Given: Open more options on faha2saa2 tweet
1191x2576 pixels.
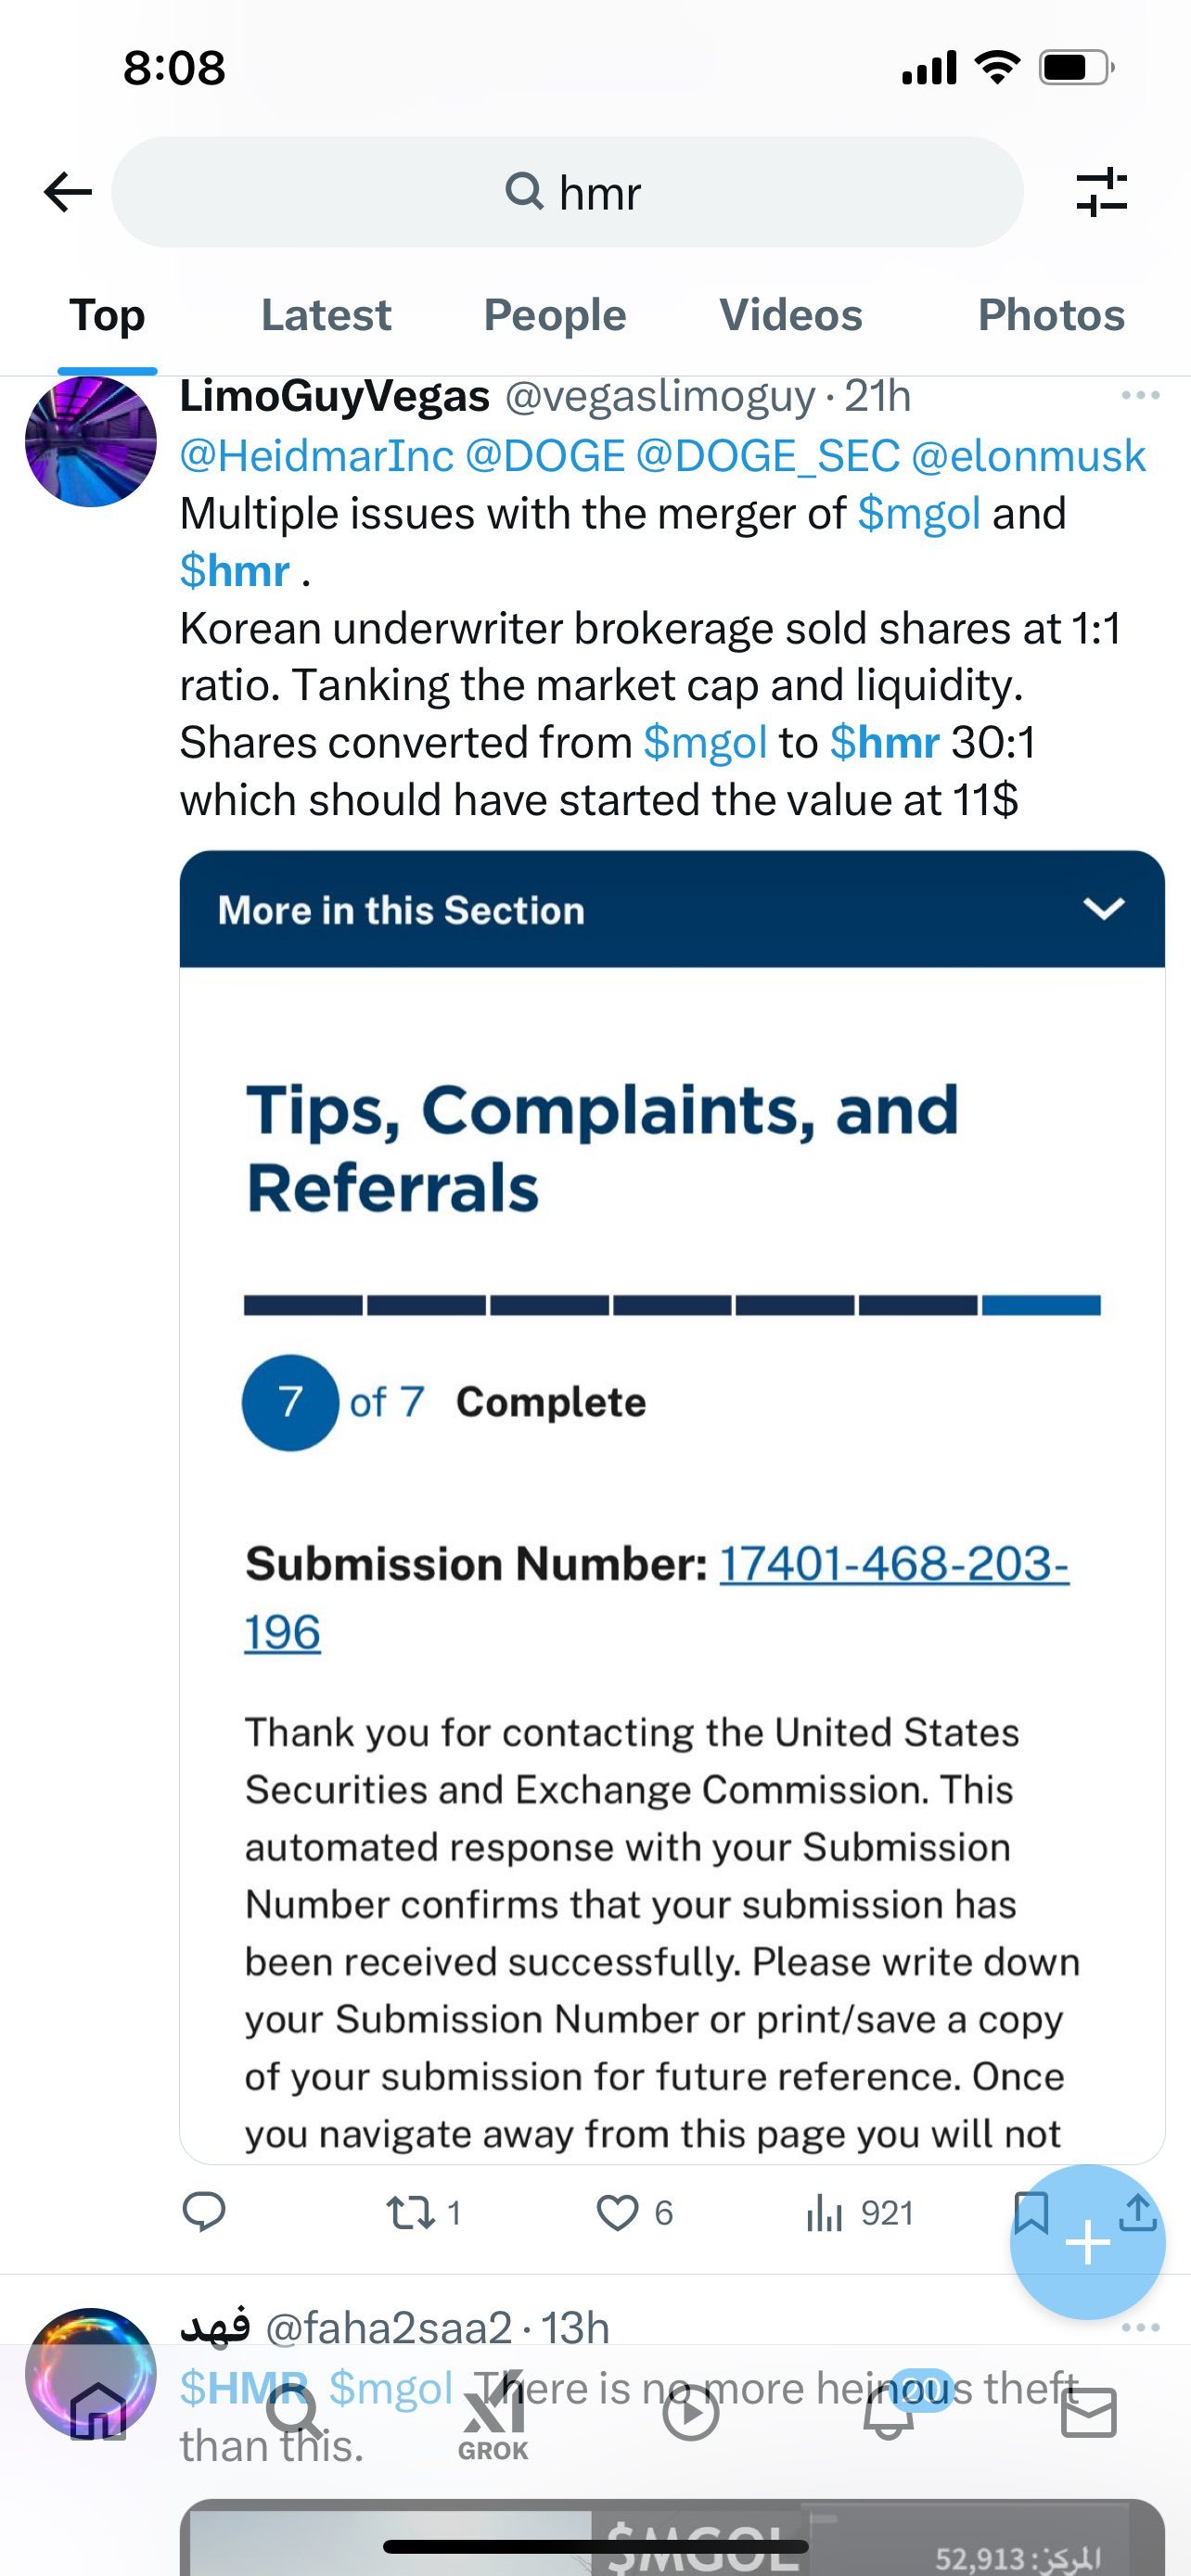Looking at the screenshot, I should tap(1140, 2328).
